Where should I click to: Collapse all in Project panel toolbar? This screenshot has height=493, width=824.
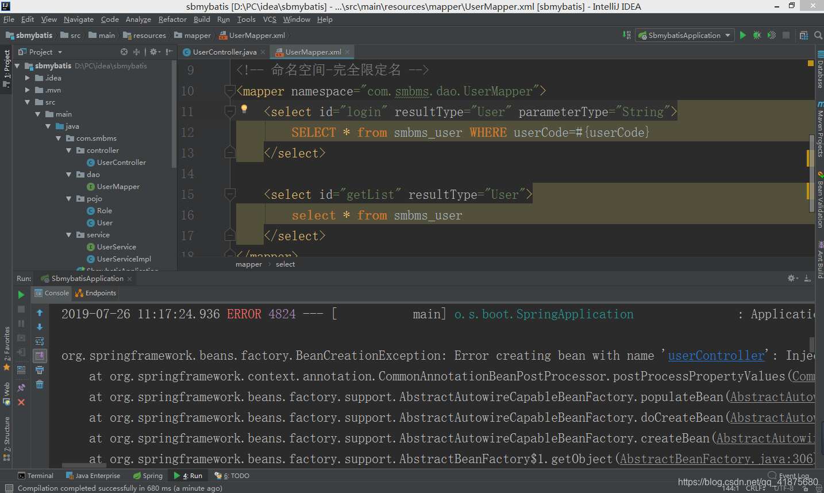coord(136,52)
